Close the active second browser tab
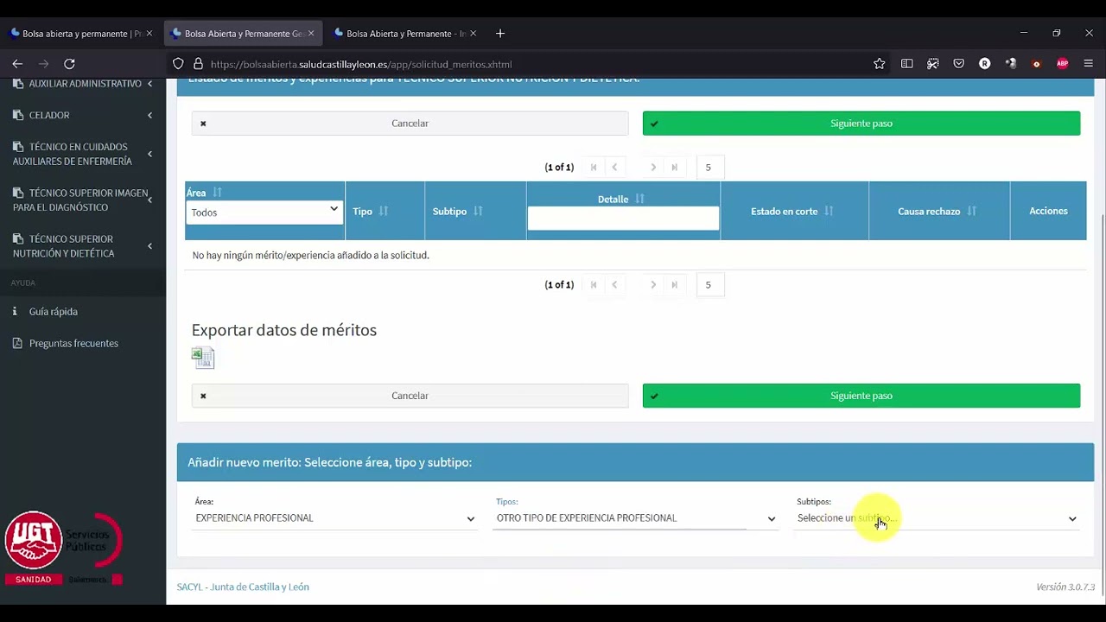Image resolution: width=1106 pixels, height=622 pixels. click(311, 34)
